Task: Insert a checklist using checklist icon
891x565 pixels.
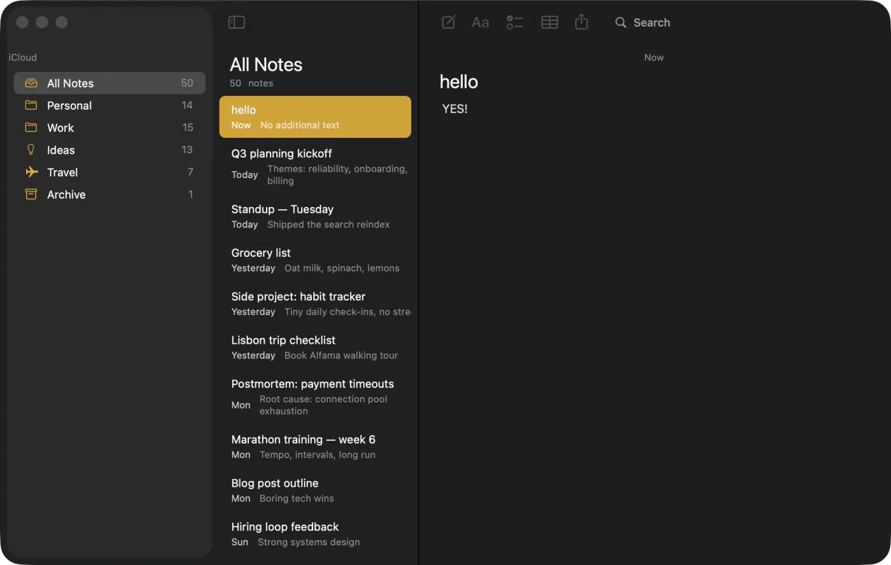Action: [514, 22]
